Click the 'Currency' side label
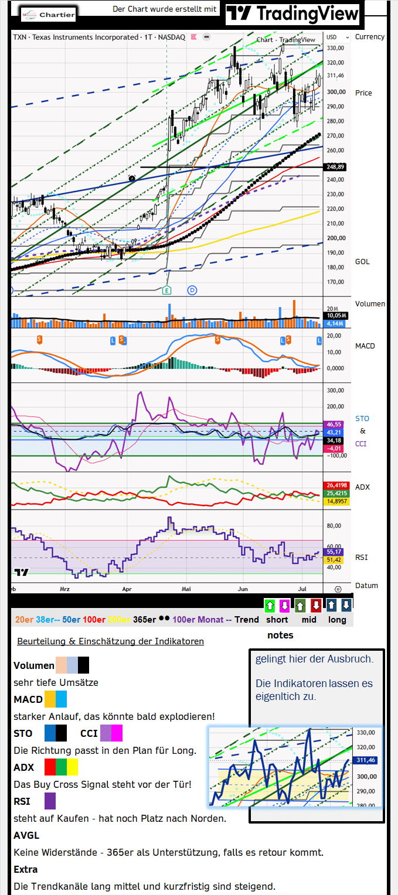 point(370,36)
